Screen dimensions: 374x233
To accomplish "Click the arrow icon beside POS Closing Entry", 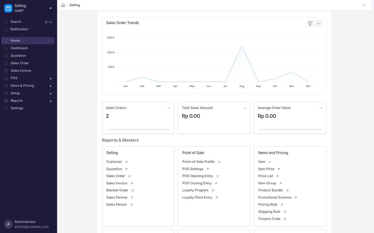I will [x=216, y=183].
